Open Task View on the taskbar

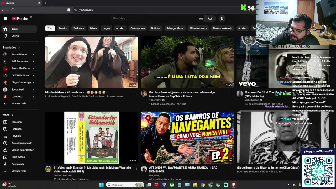pyautogui.click(x=149, y=185)
